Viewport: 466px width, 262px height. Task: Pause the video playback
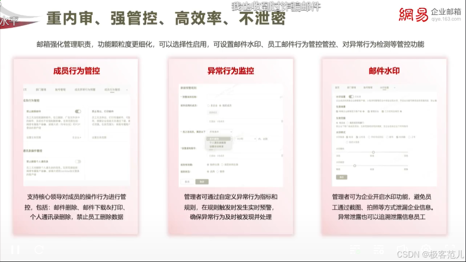point(15,250)
